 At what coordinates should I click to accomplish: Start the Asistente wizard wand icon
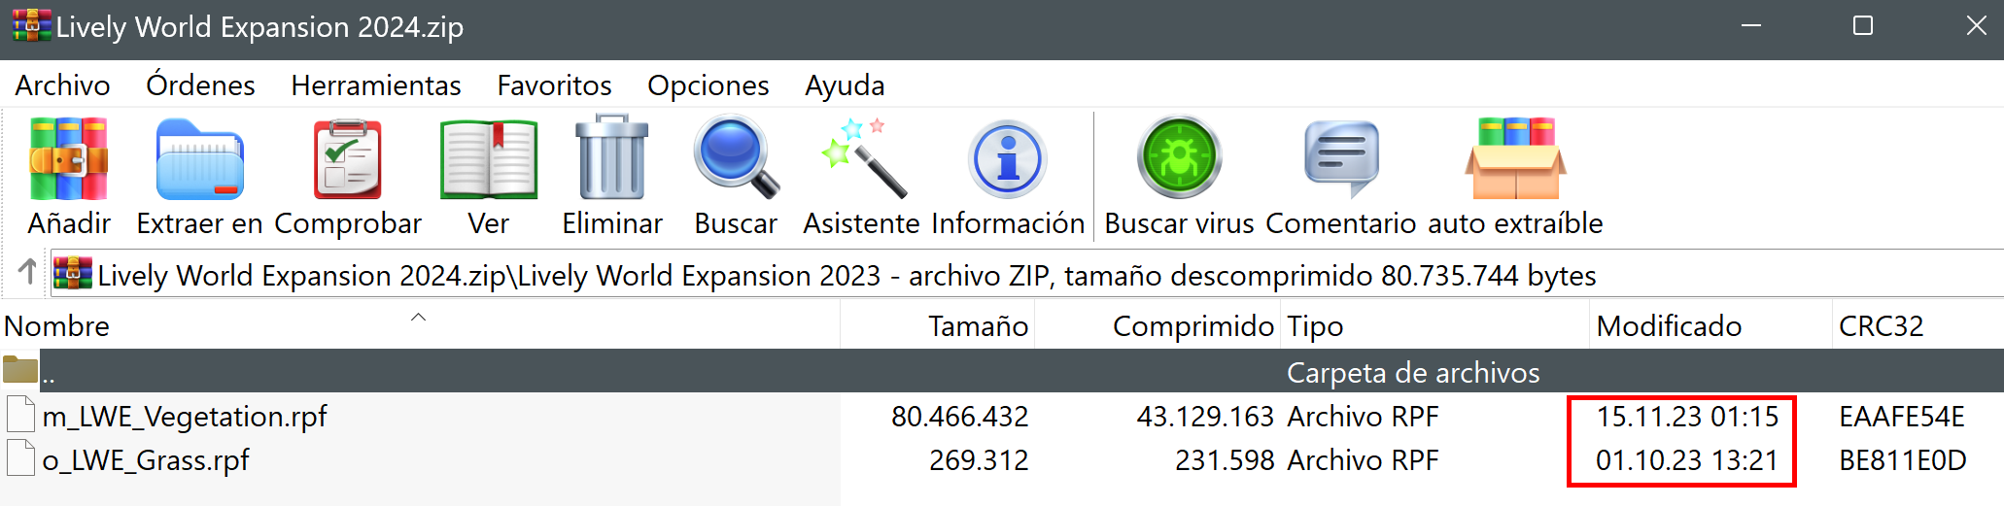[861, 158]
